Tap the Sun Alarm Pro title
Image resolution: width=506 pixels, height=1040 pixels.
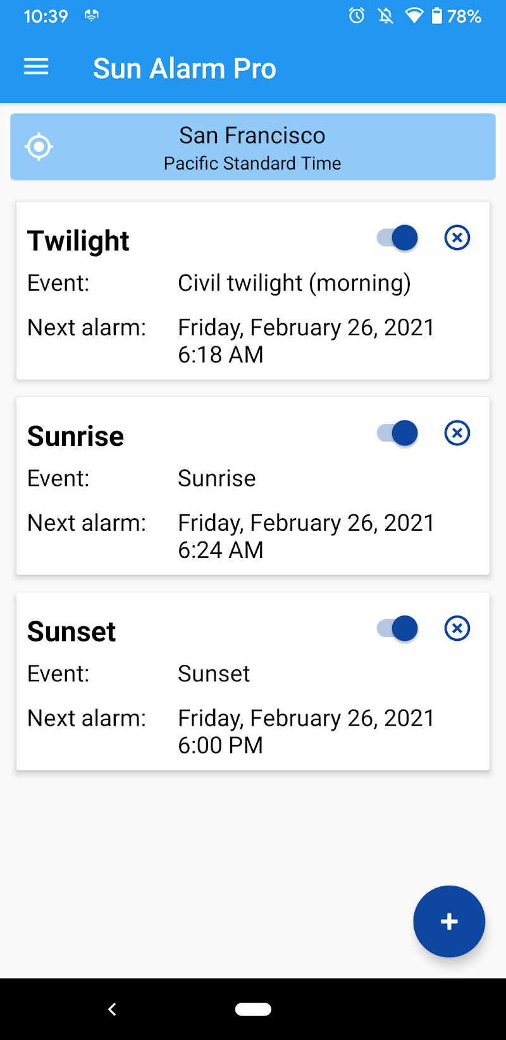tap(185, 68)
